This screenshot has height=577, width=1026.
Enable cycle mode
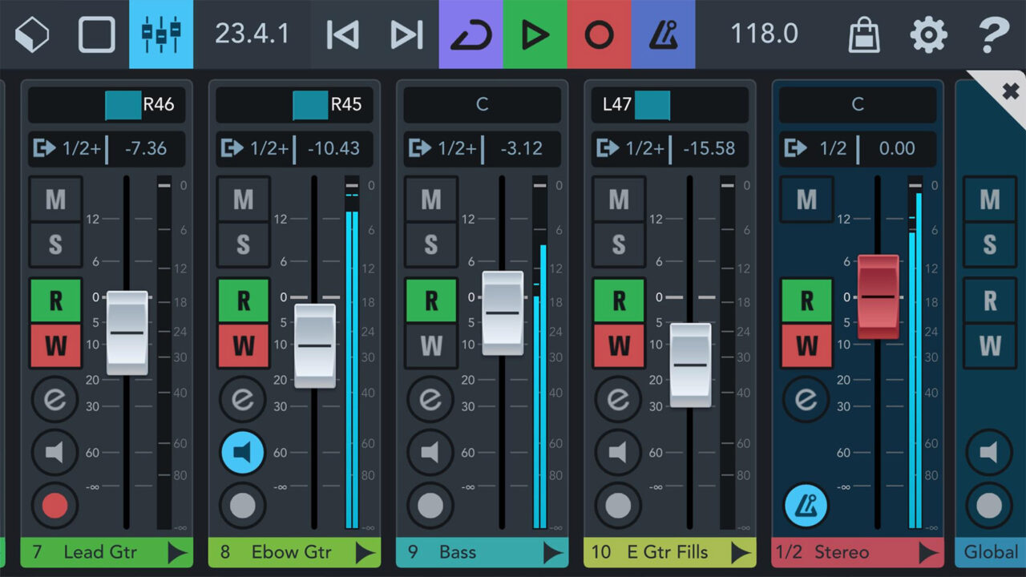(471, 34)
